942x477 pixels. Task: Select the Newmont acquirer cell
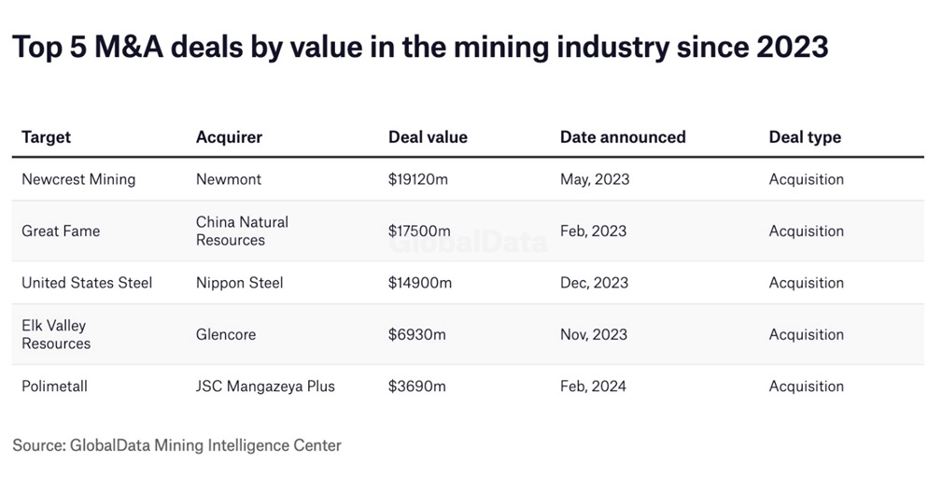click(x=229, y=179)
